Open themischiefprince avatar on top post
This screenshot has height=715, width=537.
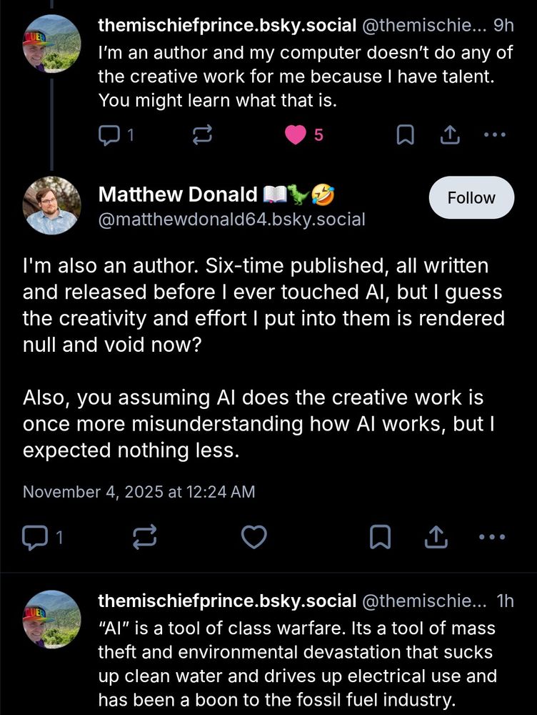(52, 44)
